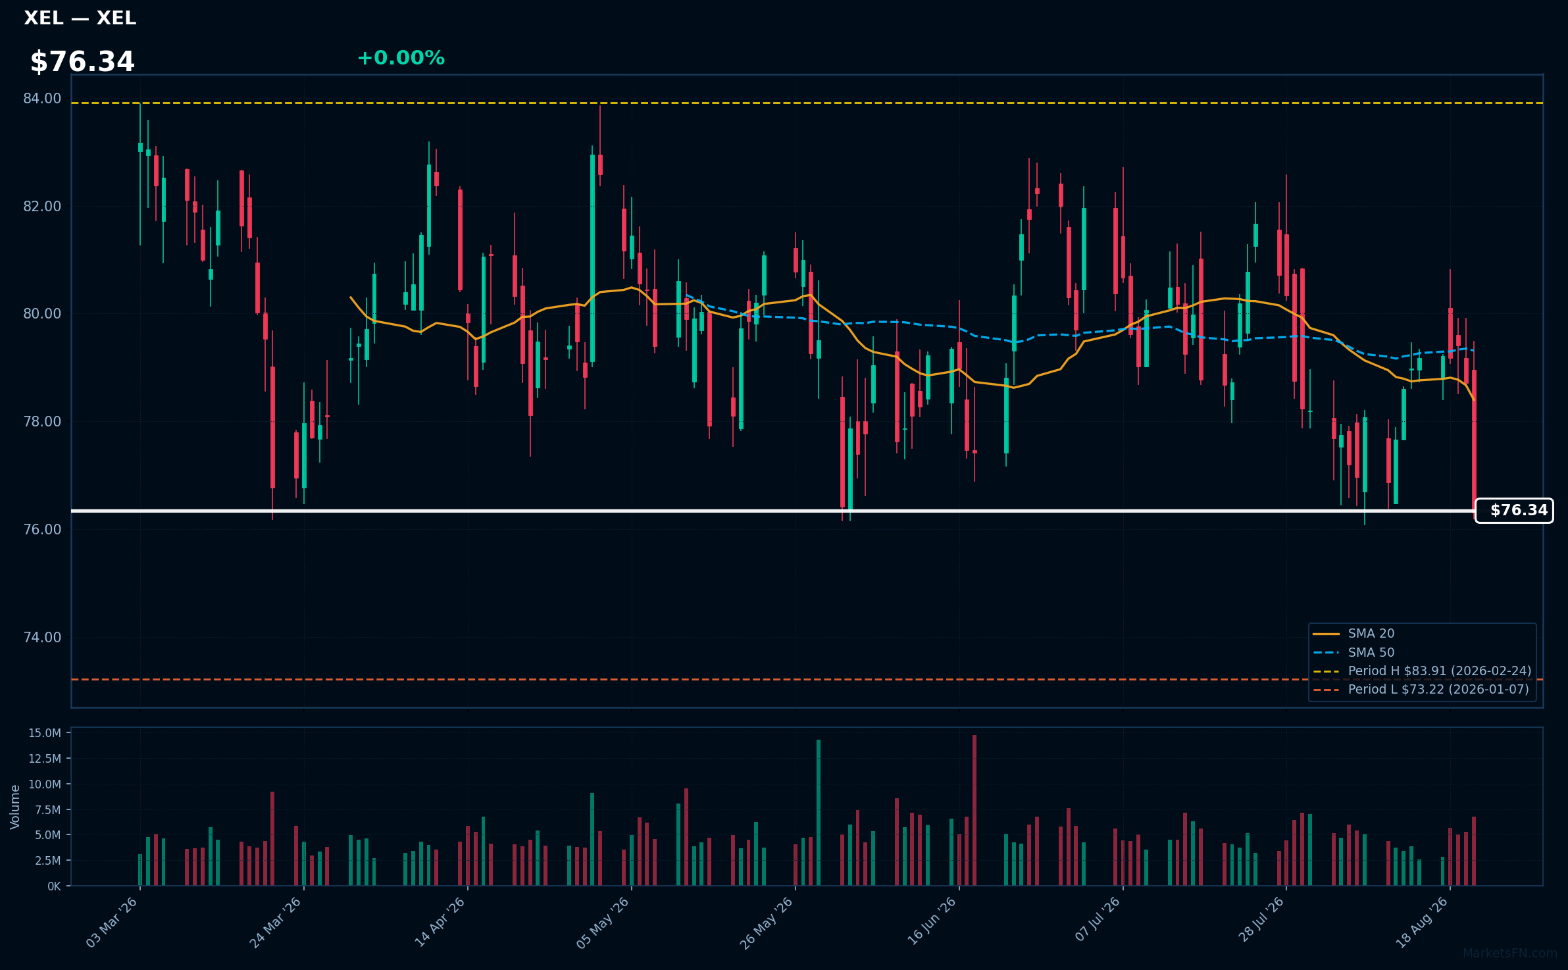Click the Period H $83.91 legend entry

[1422, 671]
